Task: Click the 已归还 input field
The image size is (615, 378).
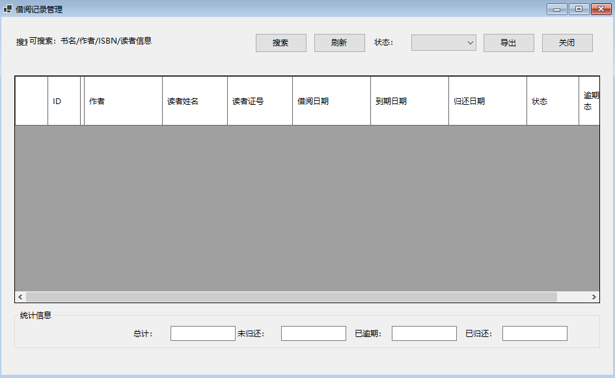Action: point(534,332)
